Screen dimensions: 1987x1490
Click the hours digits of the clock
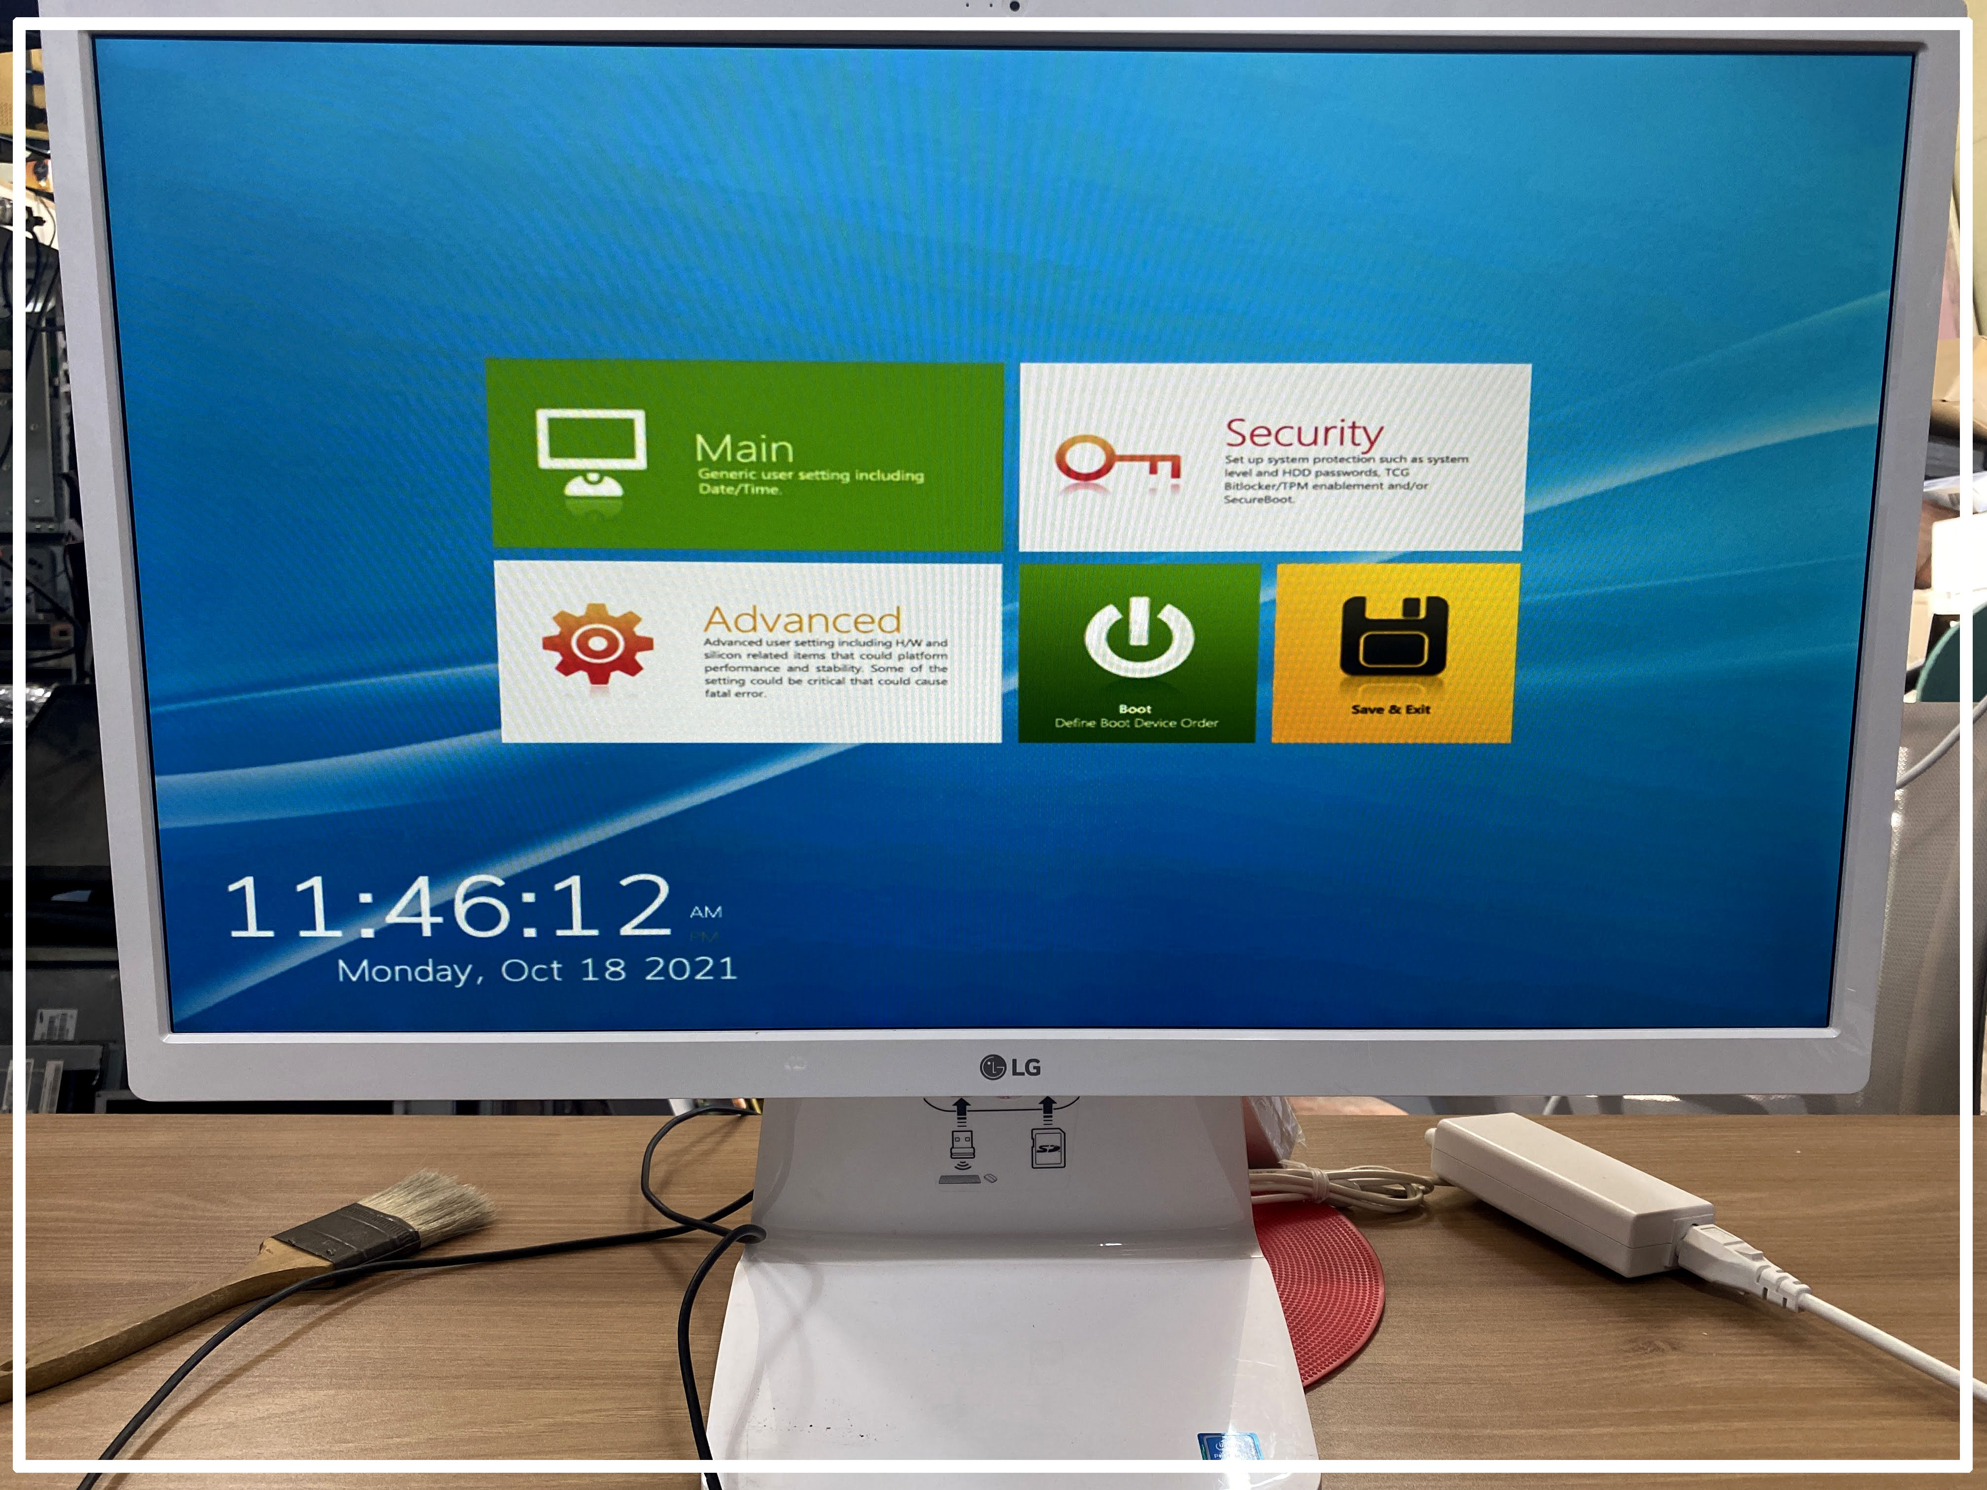[286, 907]
